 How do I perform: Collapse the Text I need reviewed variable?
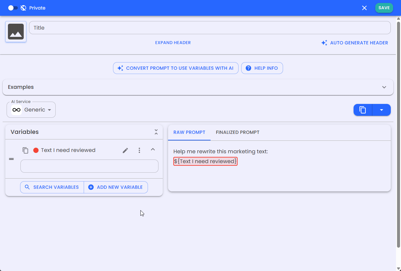153,150
